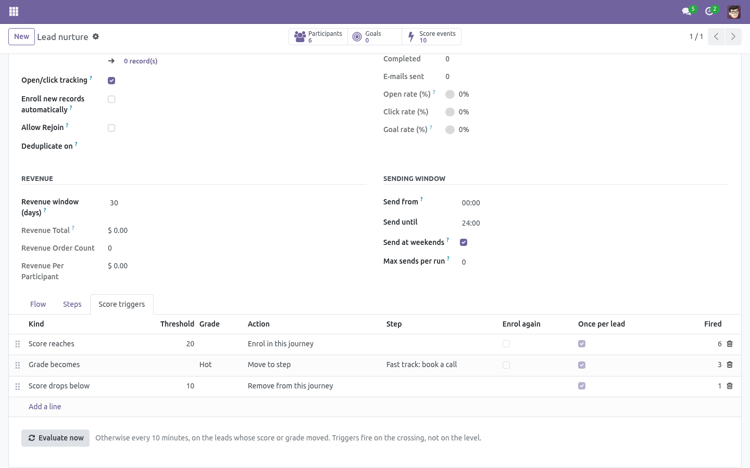Image resolution: width=750 pixels, height=468 pixels.
Task: Delete the Score reaches trigger row
Action: tap(730, 344)
